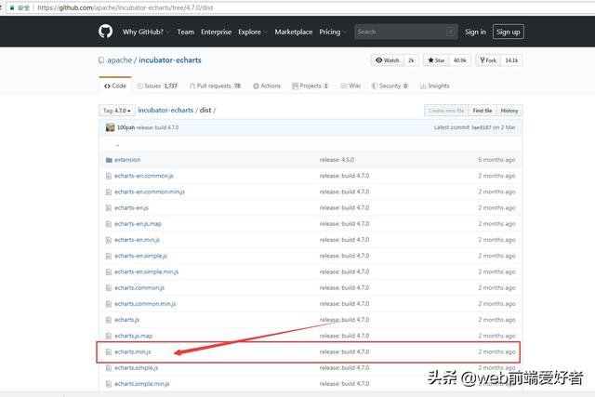Screen dimensions: 595x397
Task: Click the file icon beside echarts.js
Action: (x=109, y=320)
